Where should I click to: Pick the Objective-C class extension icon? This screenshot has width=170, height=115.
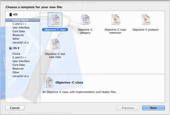pos(116,19)
